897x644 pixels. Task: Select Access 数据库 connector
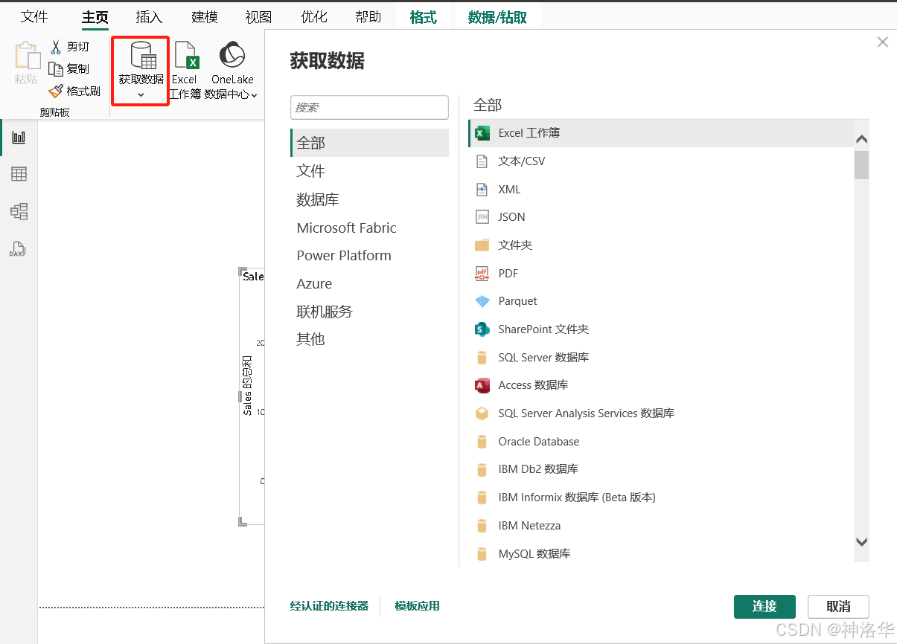coord(660,385)
